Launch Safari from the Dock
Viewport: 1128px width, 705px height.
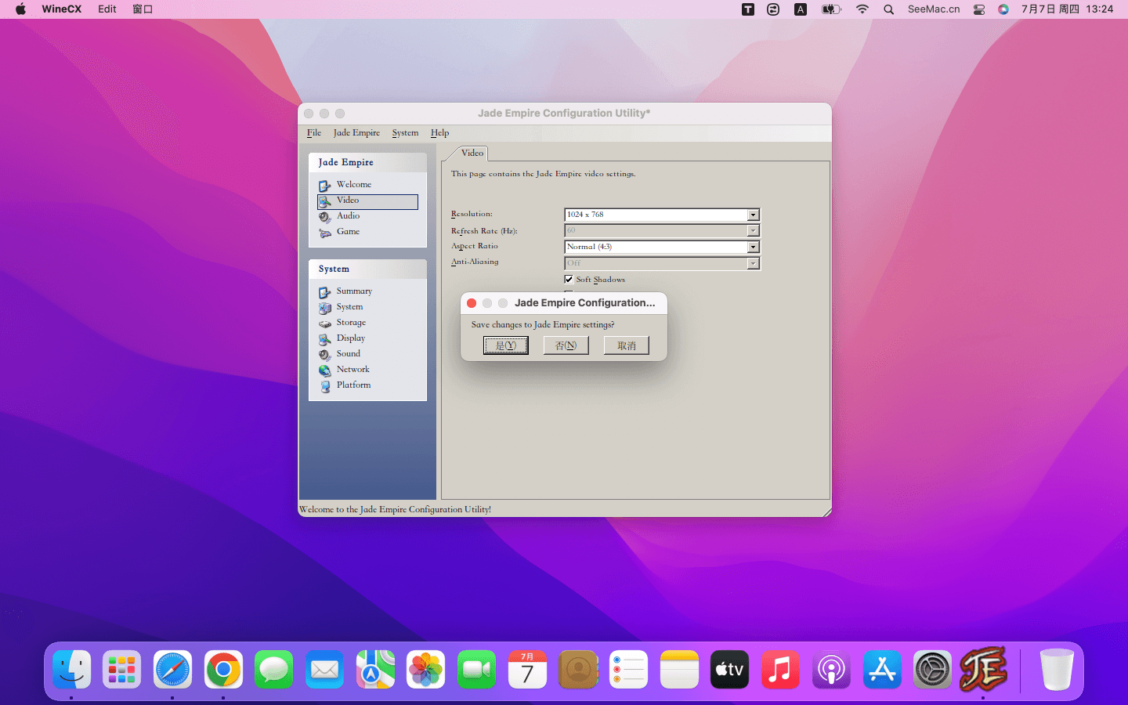[172, 670]
